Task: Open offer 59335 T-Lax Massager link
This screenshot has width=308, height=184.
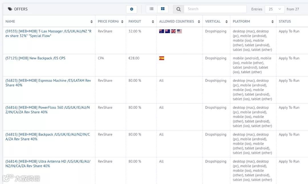Action: [x=48, y=34]
